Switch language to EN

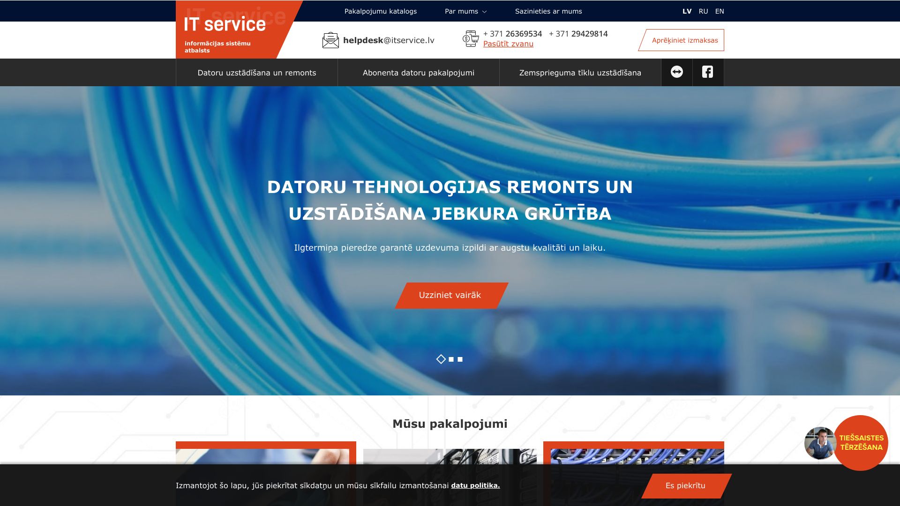click(720, 11)
